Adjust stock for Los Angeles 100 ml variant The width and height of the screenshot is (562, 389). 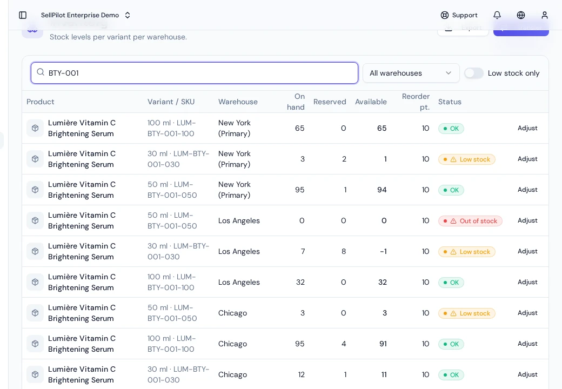pos(527,282)
